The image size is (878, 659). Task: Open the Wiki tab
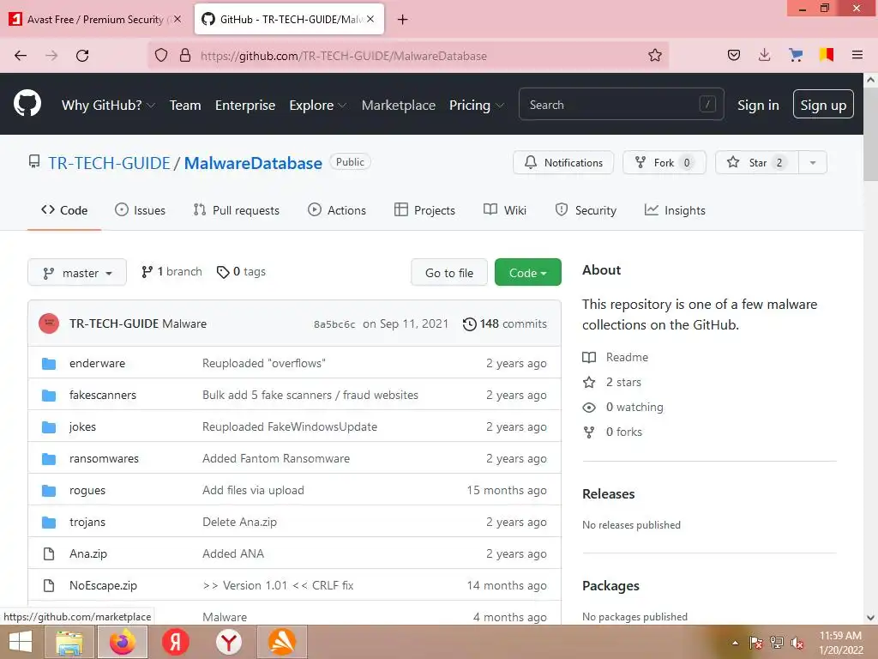click(x=505, y=210)
